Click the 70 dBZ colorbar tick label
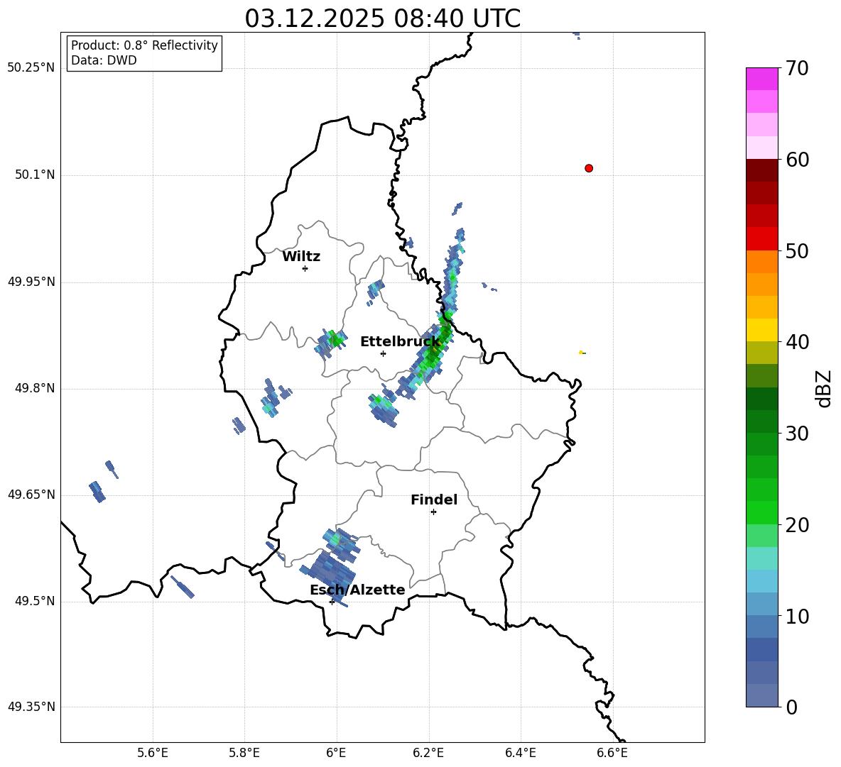841x767 pixels. click(x=797, y=68)
